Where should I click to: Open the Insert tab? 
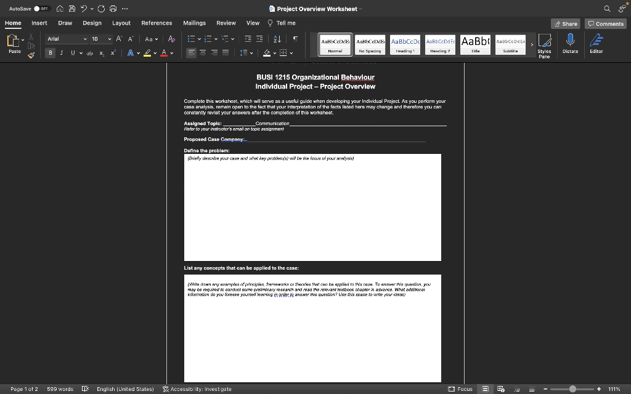(39, 23)
